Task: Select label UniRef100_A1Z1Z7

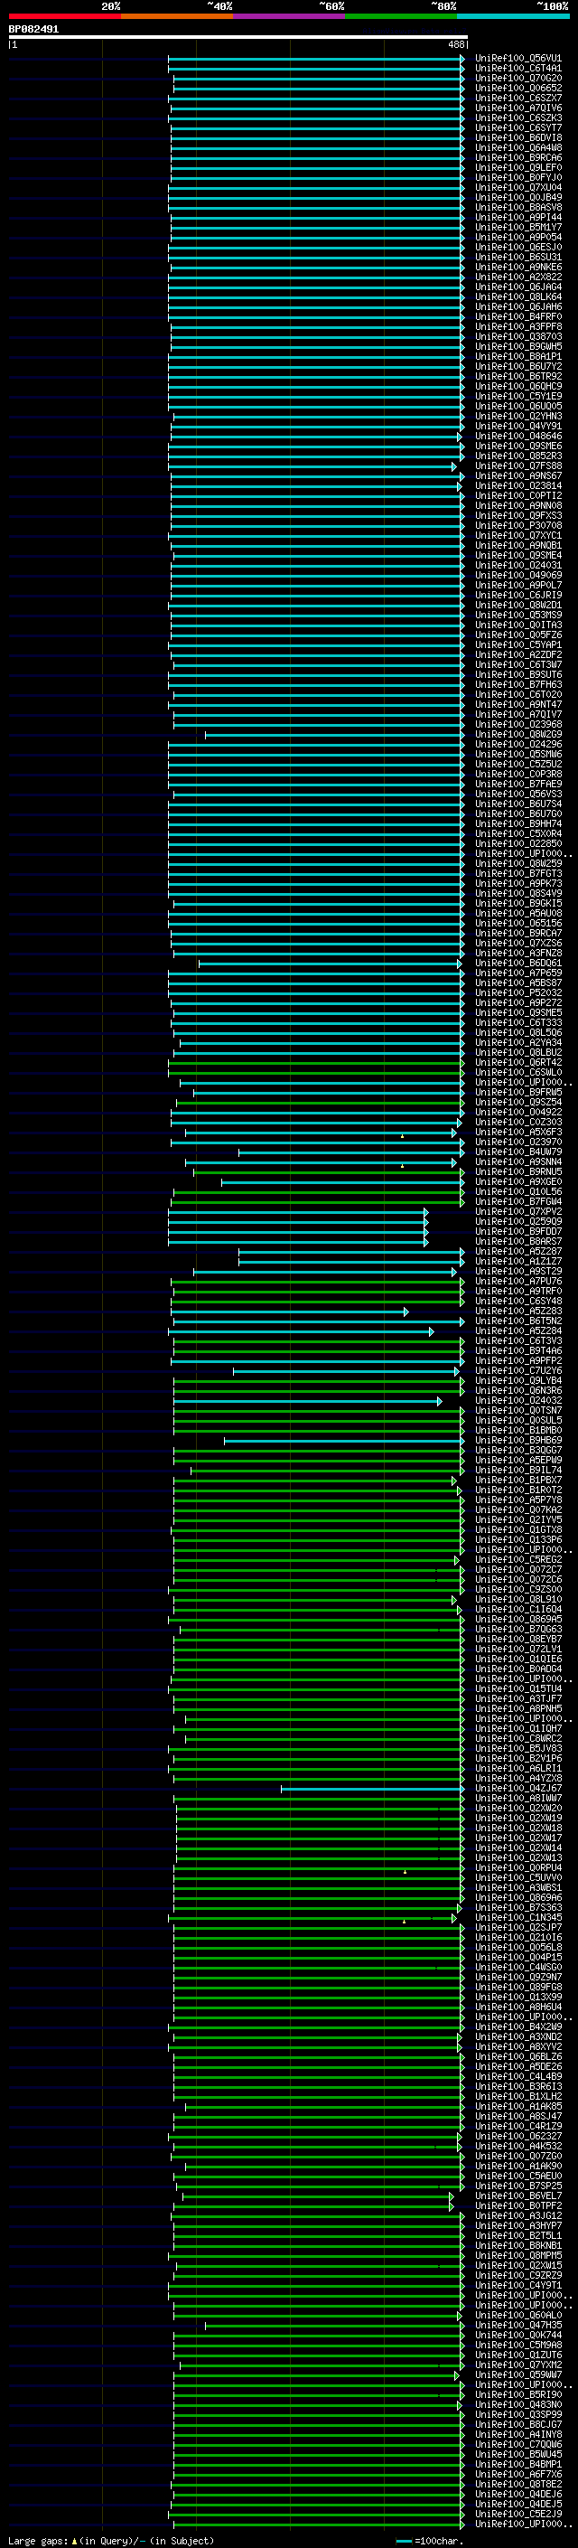Action: [x=517, y=1261]
